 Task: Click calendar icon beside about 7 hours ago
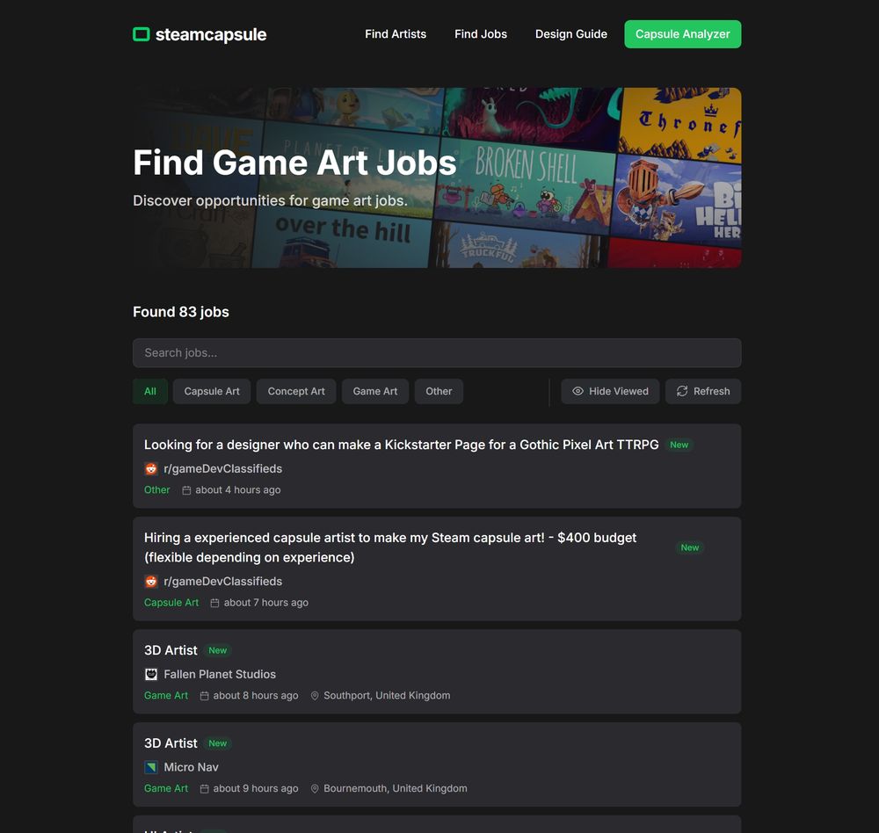(x=214, y=603)
